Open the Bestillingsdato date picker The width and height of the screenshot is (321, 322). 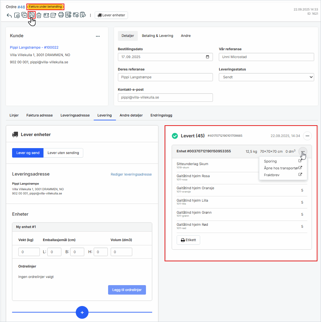tap(207, 57)
